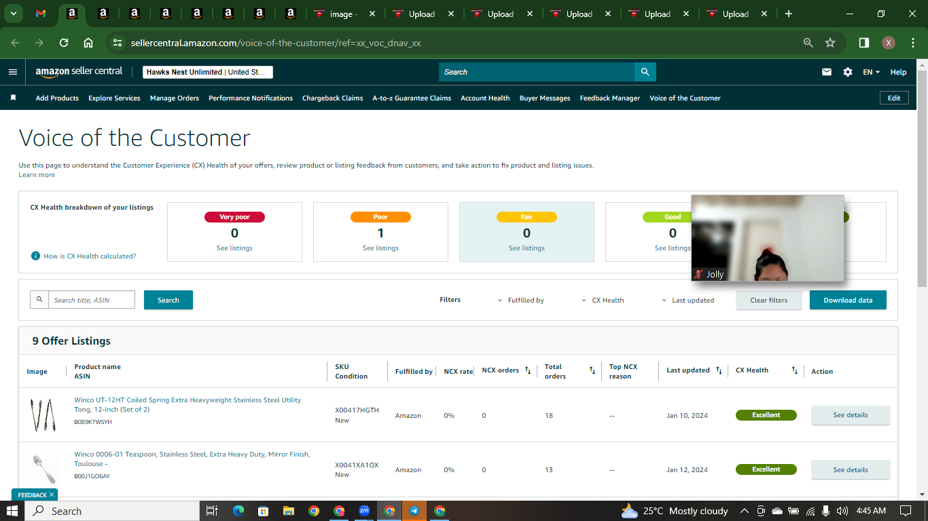928x521 pixels.
Task: Open Zoom from the taskbar
Action: pyautogui.click(x=364, y=511)
